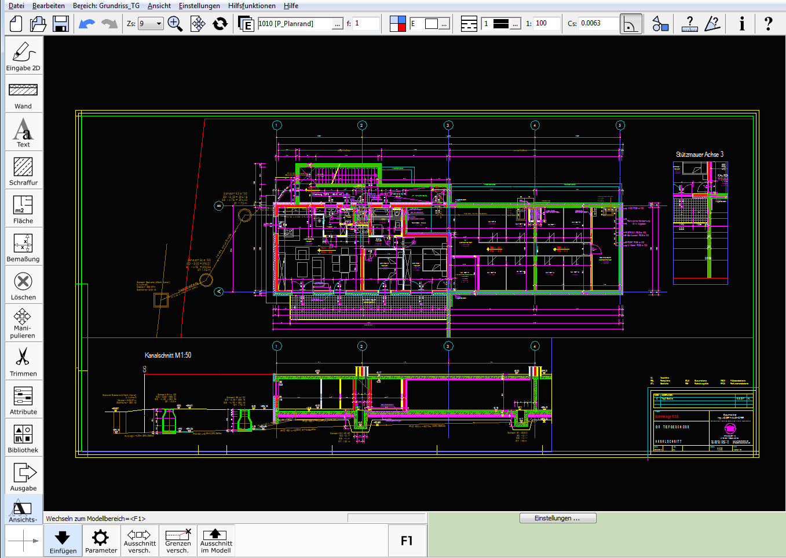Image resolution: width=786 pixels, height=558 pixels.
Task: Open the Bearbeiten menu
Action: click(x=49, y=6)
